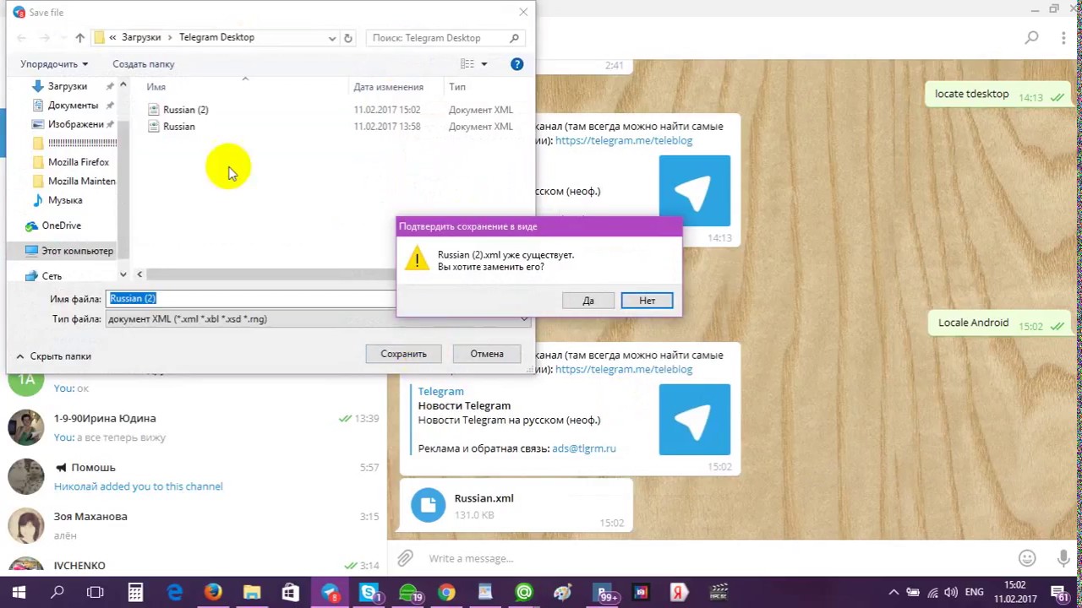Click the navigation pane scroll-up arrow
1082x608 pixels.
point(123,85)
